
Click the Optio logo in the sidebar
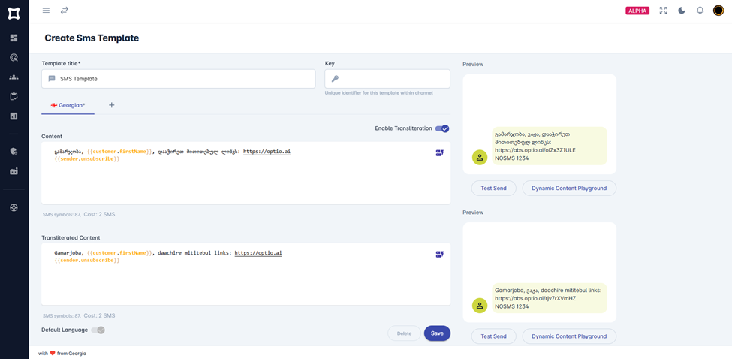14,12
